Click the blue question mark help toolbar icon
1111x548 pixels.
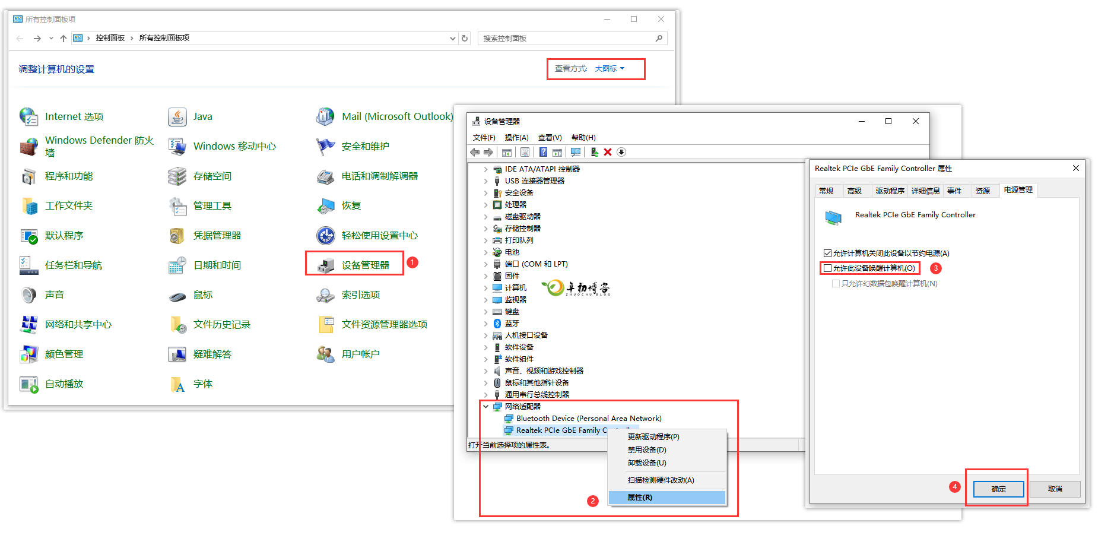point(543,153)
